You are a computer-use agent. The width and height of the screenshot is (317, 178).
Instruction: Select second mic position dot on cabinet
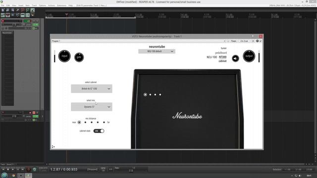150,94
